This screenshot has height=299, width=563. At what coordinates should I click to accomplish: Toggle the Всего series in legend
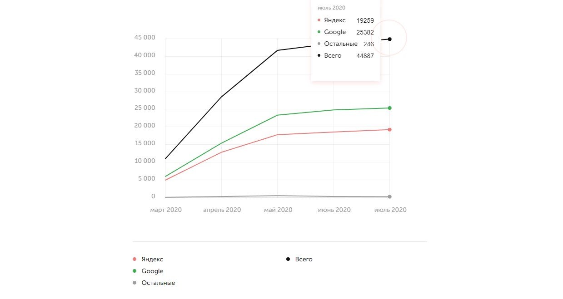tap(304, 259)
